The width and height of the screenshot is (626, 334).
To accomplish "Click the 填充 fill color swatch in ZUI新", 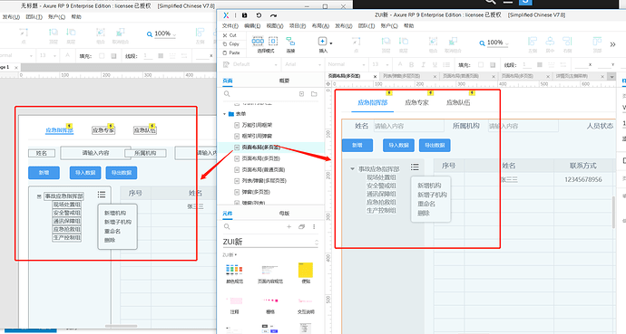I will pyautogui.click(x=481, y=64).
